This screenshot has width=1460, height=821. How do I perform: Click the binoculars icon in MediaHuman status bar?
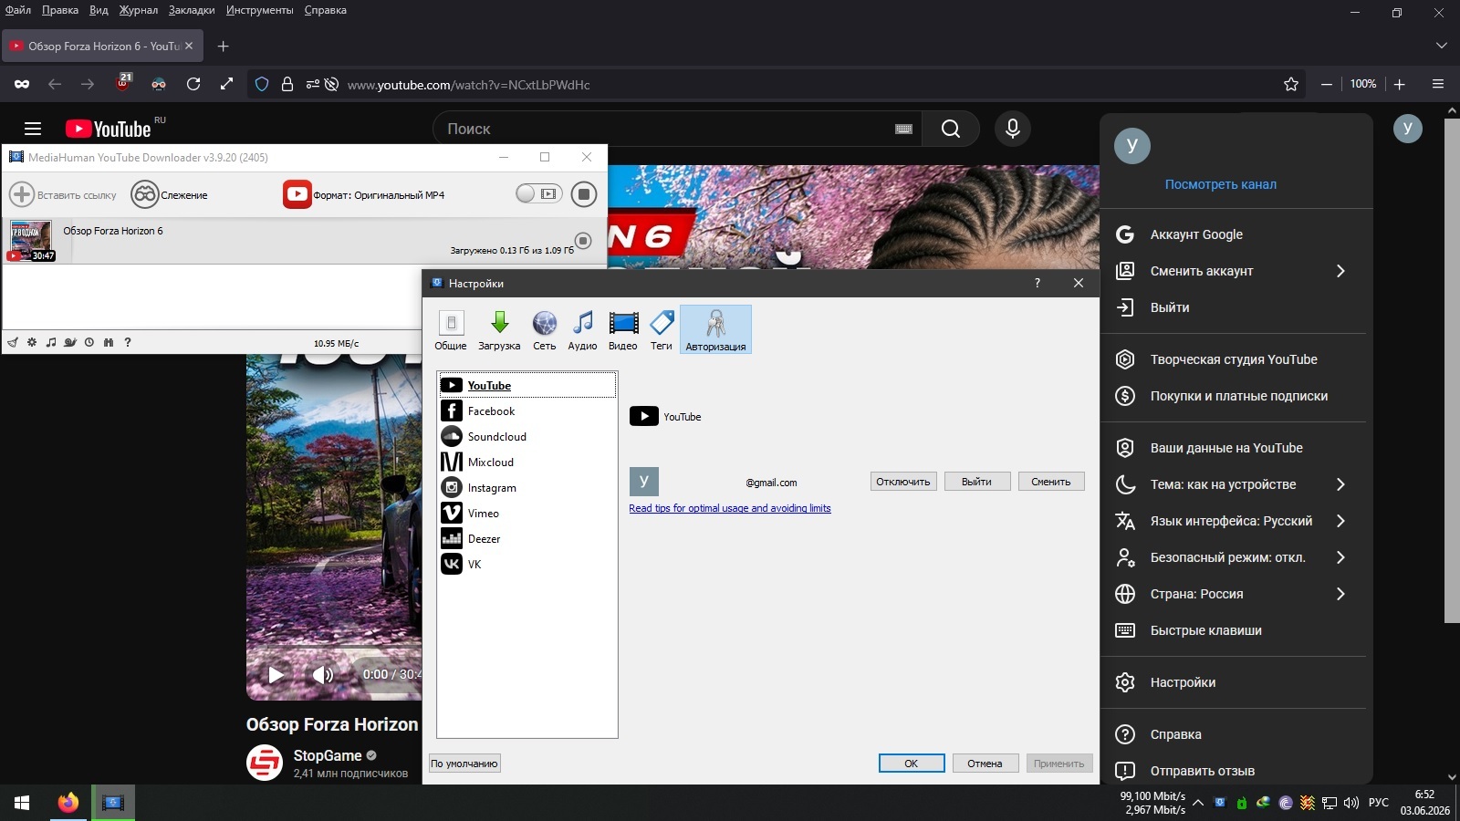[x=109, y=343]
